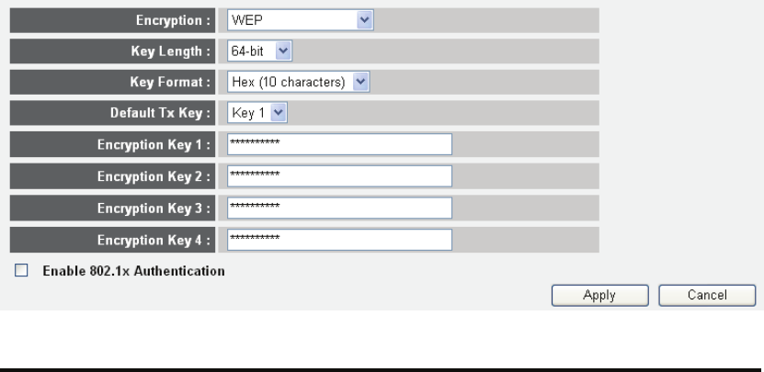Click the "Encryption Key 1 :" label
This screenshot has width=764, height=372.
click(154, 144)
